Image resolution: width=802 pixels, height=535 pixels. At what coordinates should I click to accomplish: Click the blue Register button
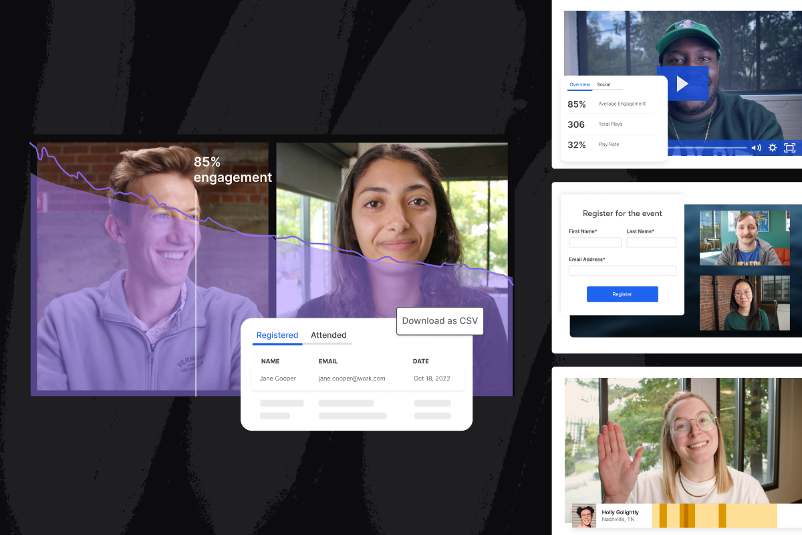point(622,294)
